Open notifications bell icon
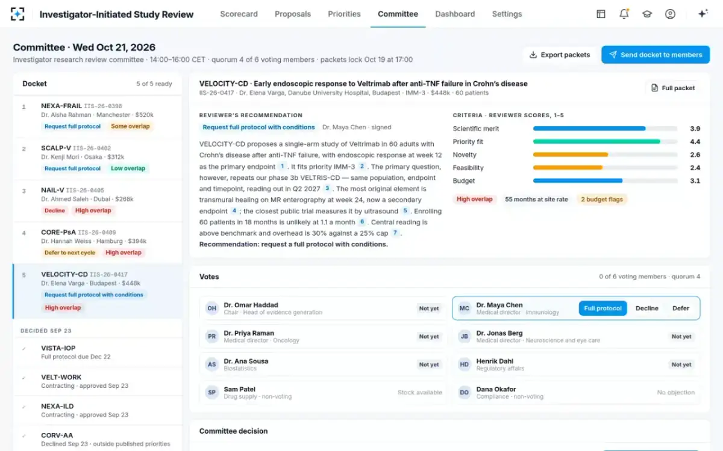The height and width of the screenshot is (451, 723). (624, 14)
